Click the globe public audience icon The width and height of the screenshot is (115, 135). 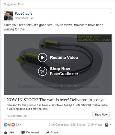[x=32, y=18]
